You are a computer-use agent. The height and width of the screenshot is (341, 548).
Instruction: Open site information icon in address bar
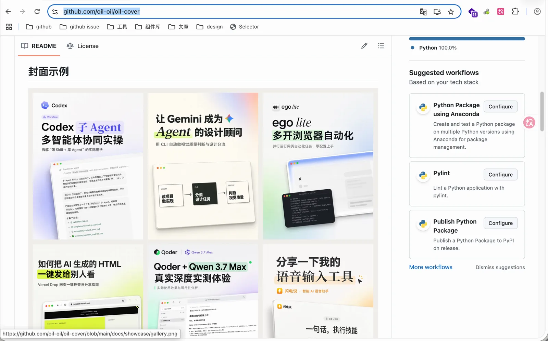pos(55,12)
